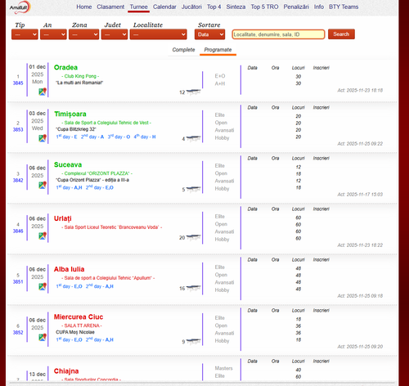Open the An filter dropdown
The width and height of the screenshot is (409, 386).
(x=53, y=34)
